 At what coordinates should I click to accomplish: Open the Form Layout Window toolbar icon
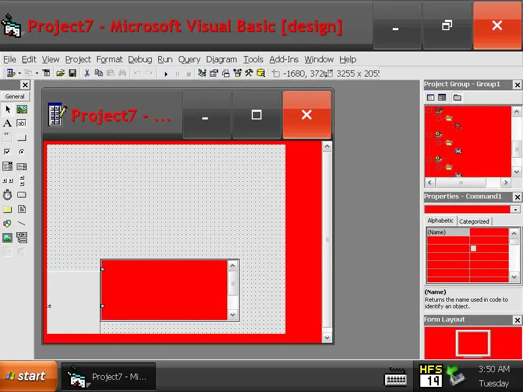(226, 73)
